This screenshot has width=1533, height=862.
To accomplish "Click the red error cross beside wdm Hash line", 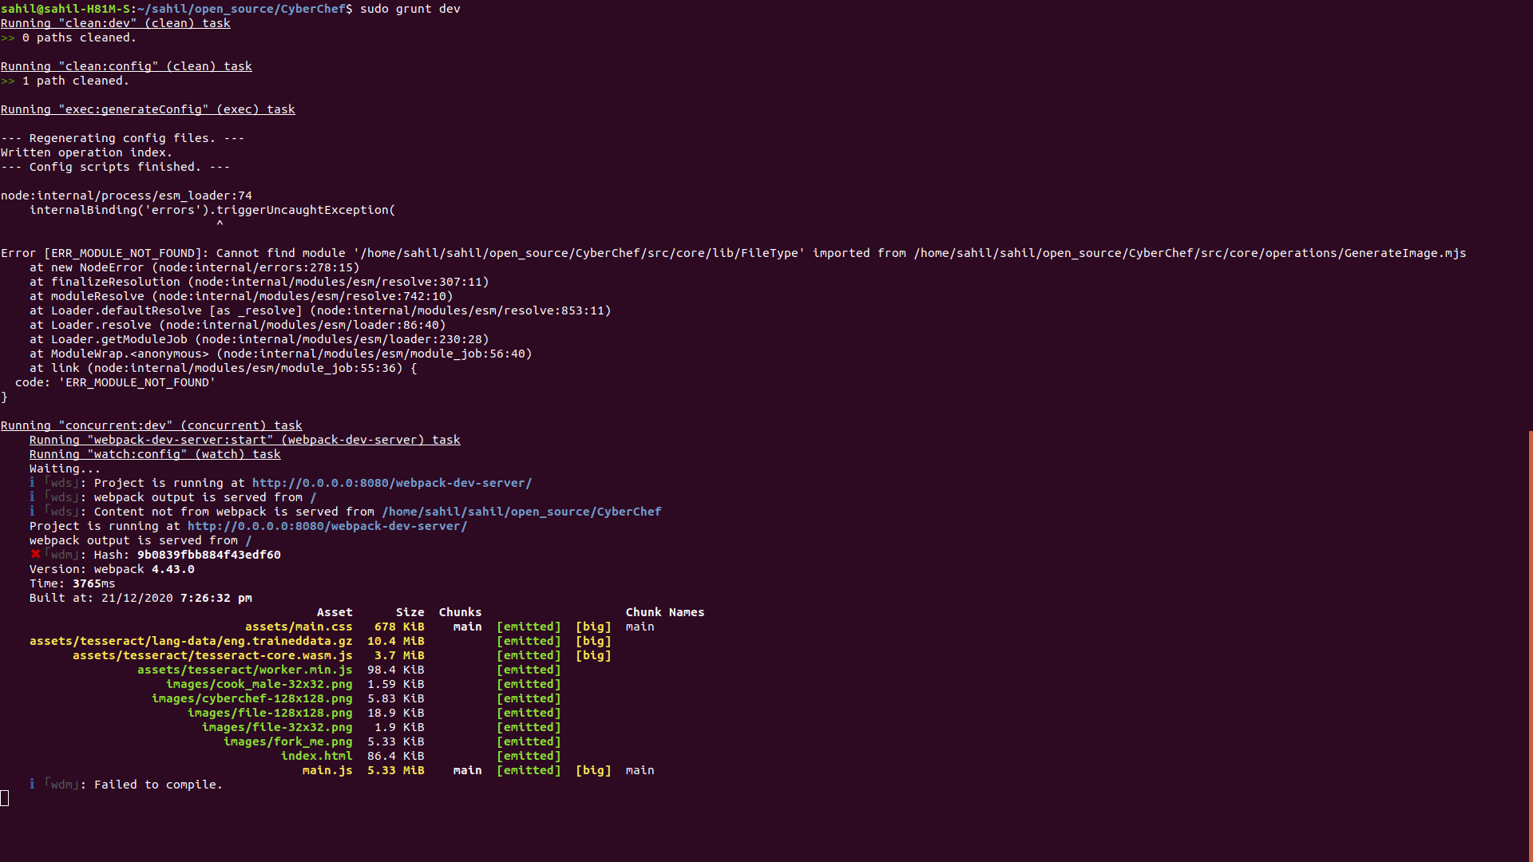I will [x=32, y=554].
